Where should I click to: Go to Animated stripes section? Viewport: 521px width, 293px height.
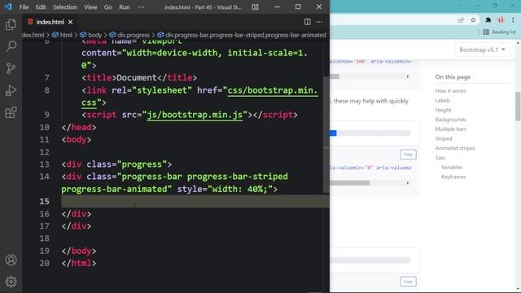455,148
